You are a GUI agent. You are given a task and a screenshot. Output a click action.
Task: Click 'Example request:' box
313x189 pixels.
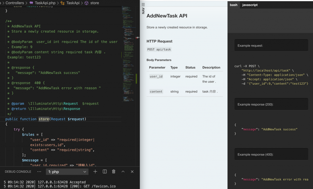point(271,45)
